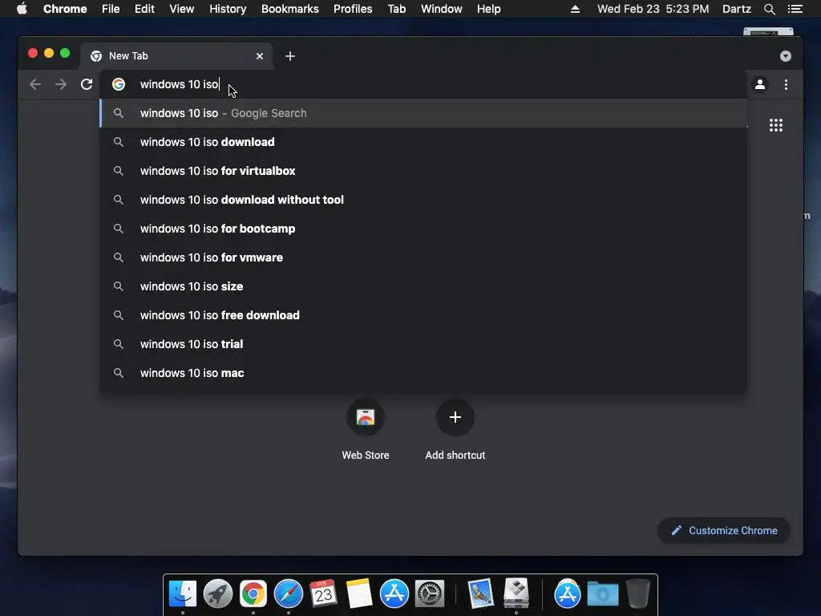This screenshot has width=821, height=616.
Task: Open the Profiles menu
Action: 353,9
